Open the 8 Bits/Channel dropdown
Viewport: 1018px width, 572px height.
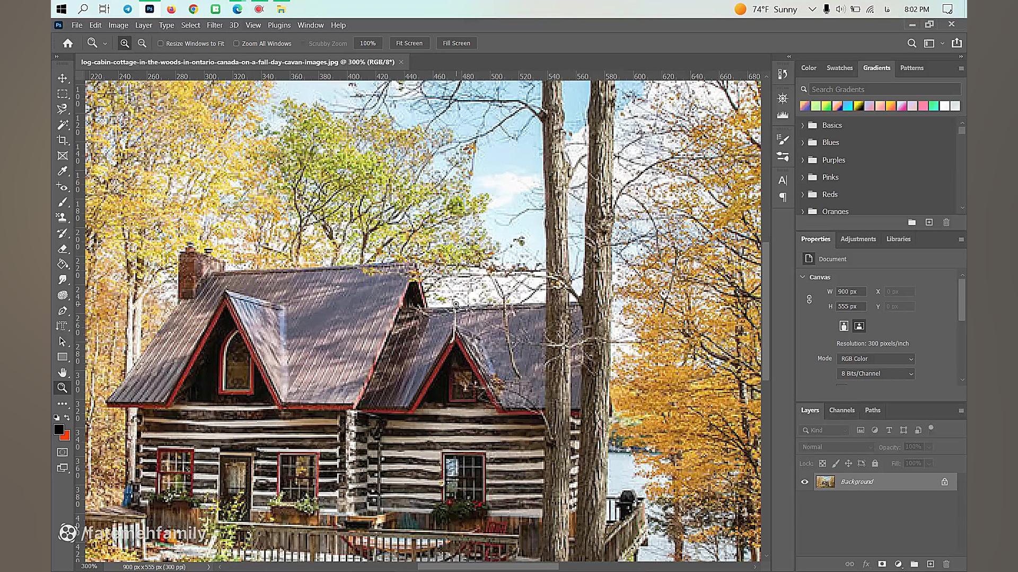tap(876, 373)
